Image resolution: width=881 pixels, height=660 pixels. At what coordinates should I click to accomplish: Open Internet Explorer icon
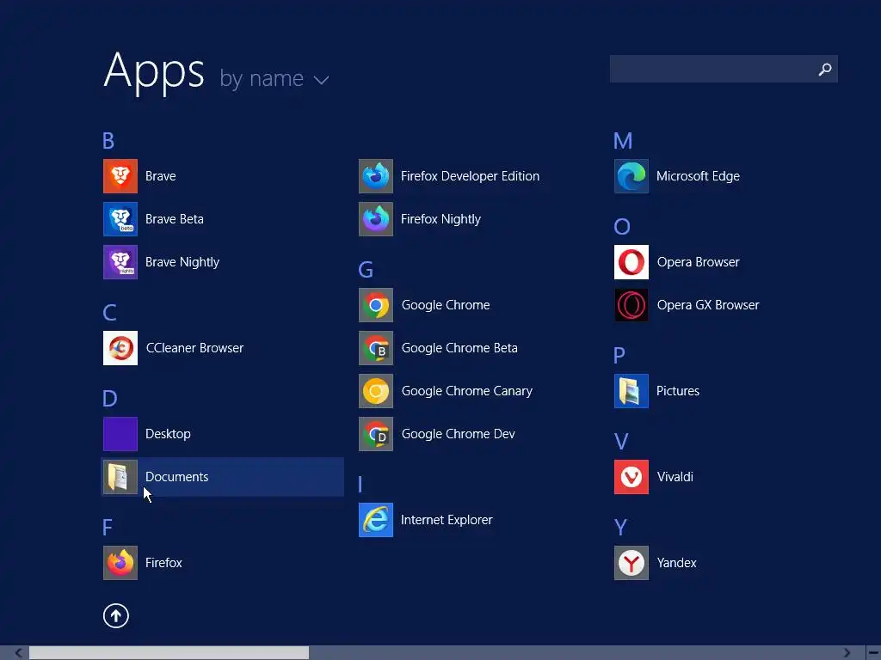click(x=376, y=520)
